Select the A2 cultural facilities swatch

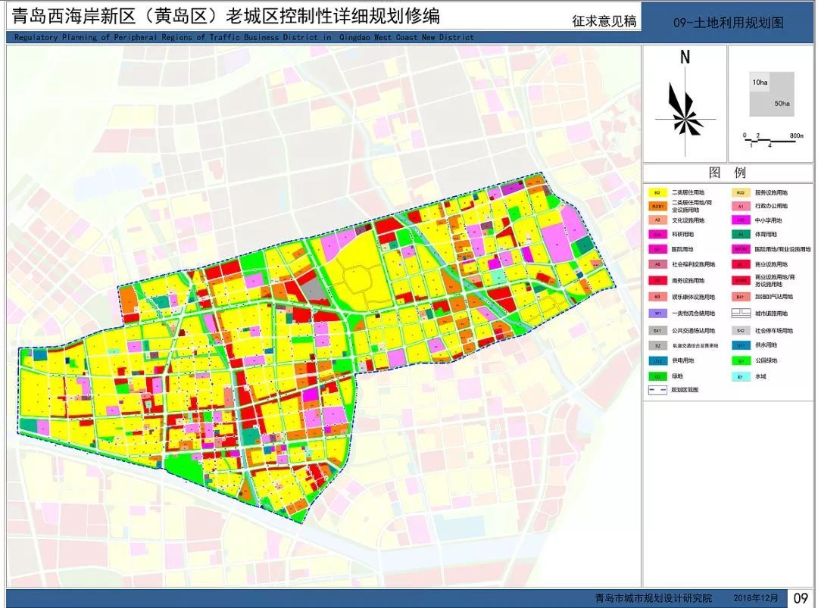point(657,220)
